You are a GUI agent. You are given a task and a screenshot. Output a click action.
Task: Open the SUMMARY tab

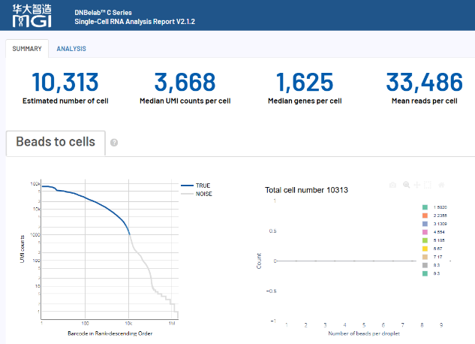(x=27, y=49)
